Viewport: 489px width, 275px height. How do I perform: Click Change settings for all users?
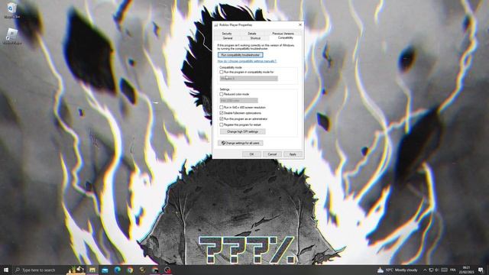coord(241,143)
